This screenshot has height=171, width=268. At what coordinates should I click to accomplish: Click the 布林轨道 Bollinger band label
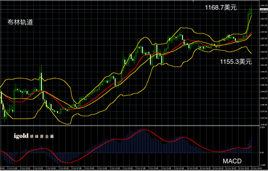tap(20, 22)
